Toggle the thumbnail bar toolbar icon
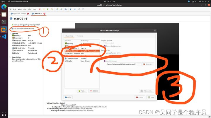 click(75, 9)
